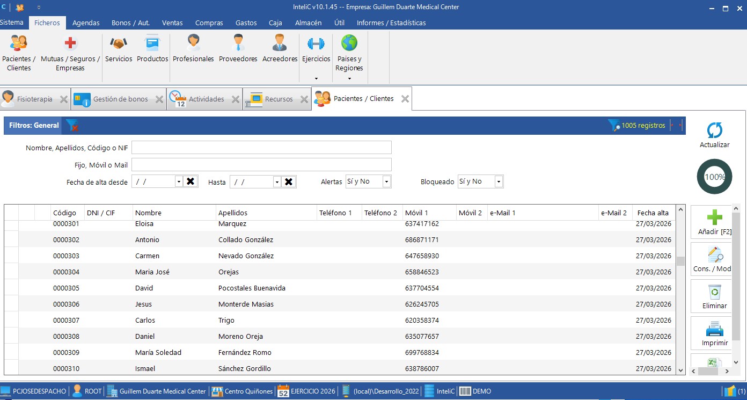Close the Recursos tab

pos(304,99)
